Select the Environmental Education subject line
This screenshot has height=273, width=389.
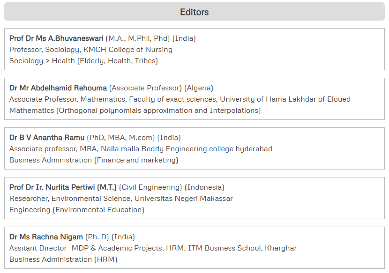(x=77, y=210)
